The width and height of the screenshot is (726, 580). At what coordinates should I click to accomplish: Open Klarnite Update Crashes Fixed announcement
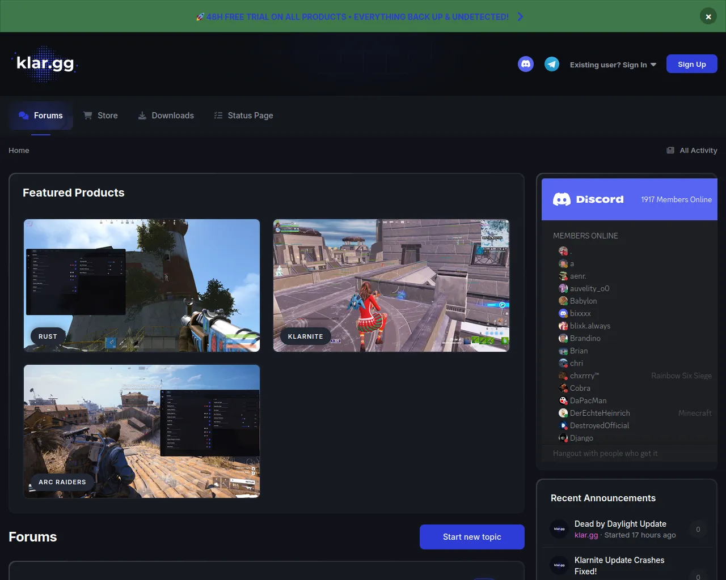[619, 565]
